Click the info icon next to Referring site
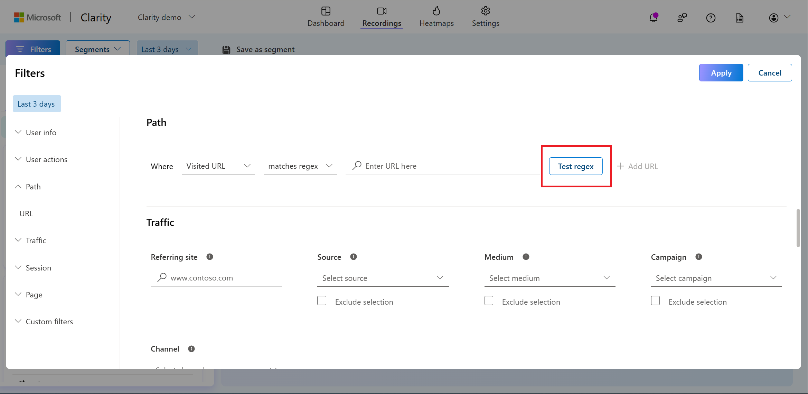 point(209,257)
